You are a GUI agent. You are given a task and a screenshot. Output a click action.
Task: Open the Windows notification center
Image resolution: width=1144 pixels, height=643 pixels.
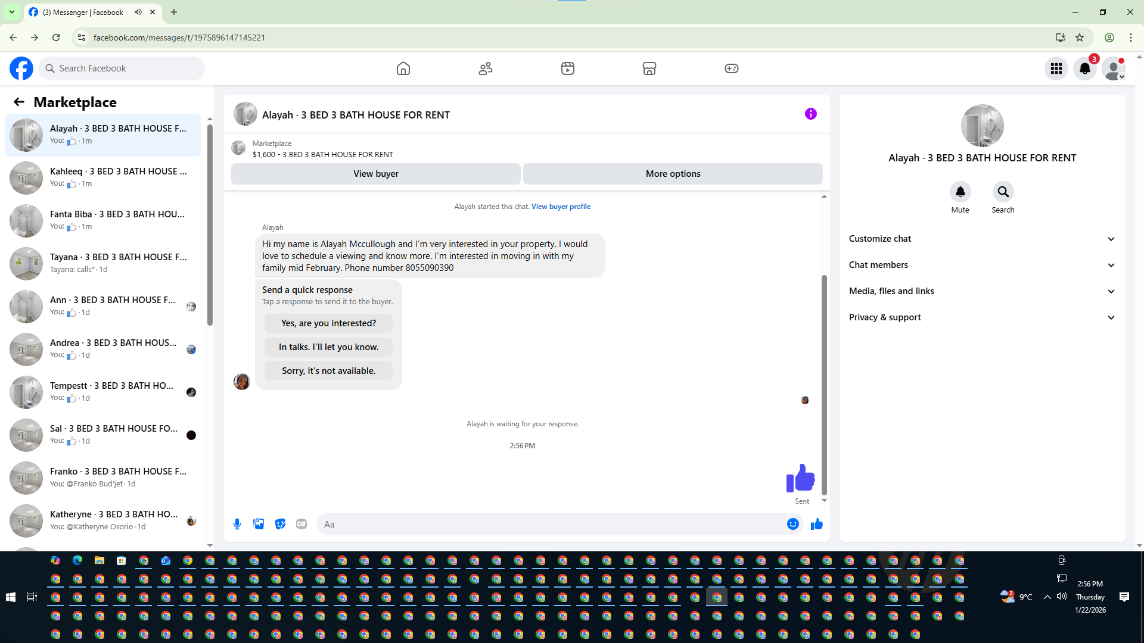(1124, 597)
